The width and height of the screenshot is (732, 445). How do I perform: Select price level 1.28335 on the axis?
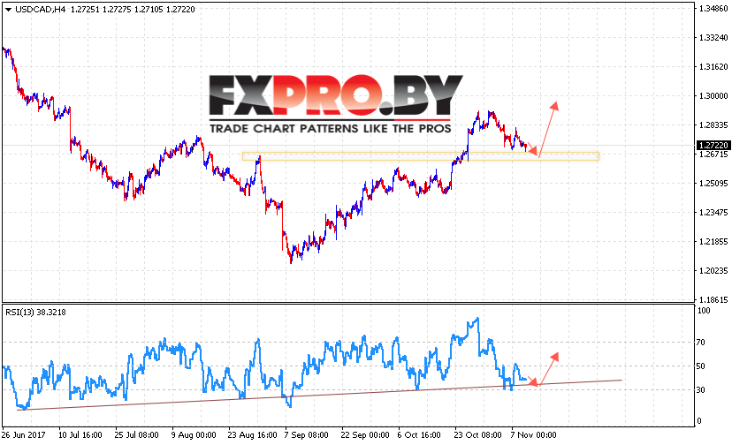[713, 125]
